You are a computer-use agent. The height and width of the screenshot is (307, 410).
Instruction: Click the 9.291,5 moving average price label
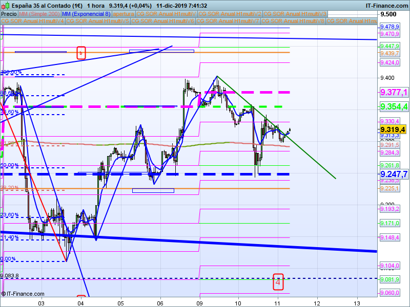click(x=389, y=145)
